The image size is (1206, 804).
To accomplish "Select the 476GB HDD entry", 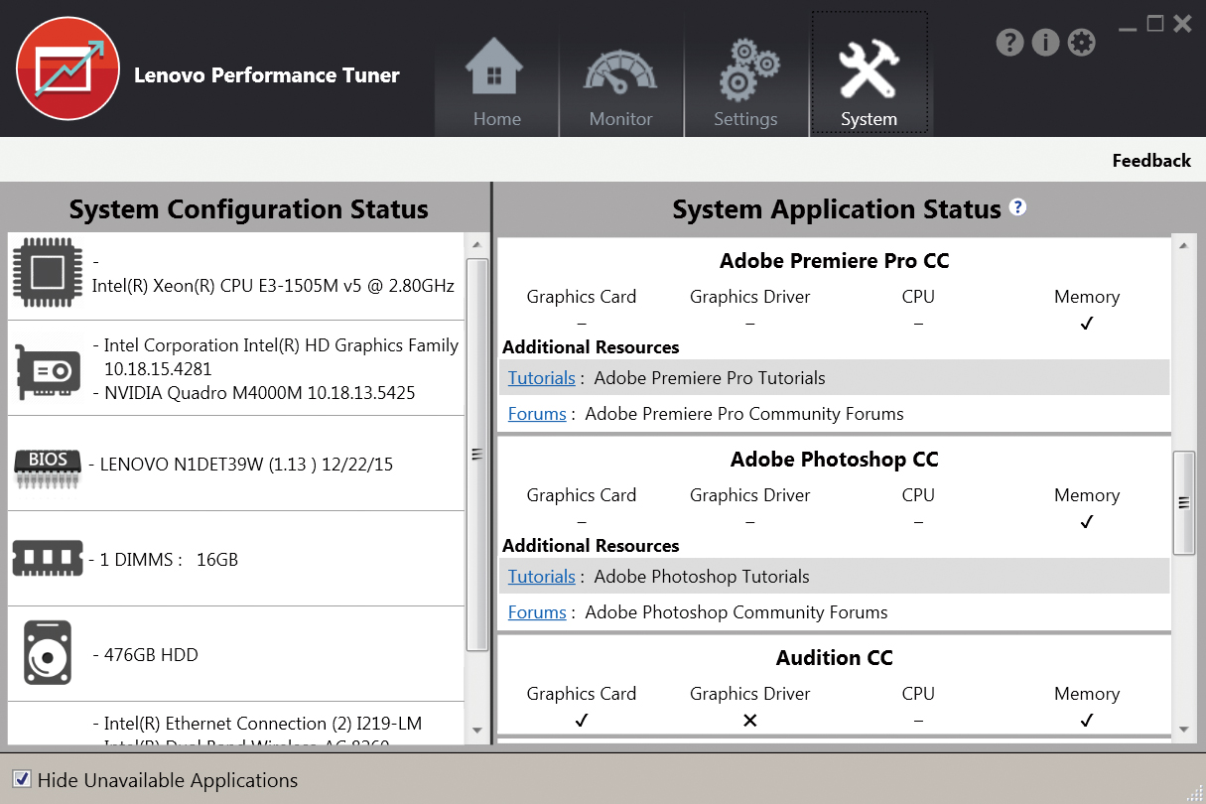I will click(x=145, y=655).
